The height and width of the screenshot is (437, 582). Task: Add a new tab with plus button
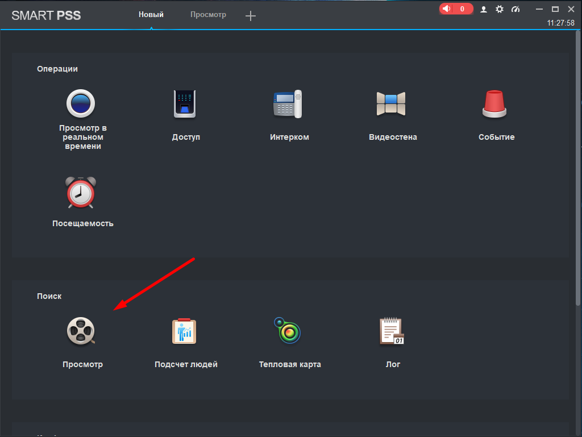click(x=251, y=15)
